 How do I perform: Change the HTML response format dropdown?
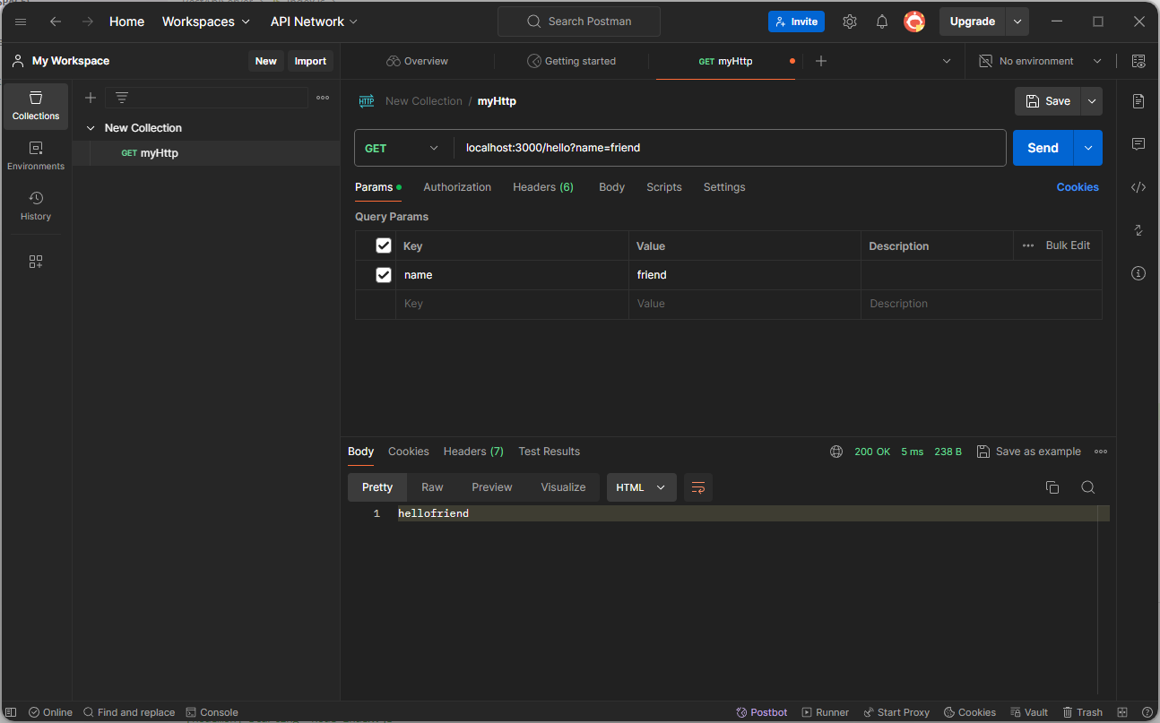[x=641, y=487]
